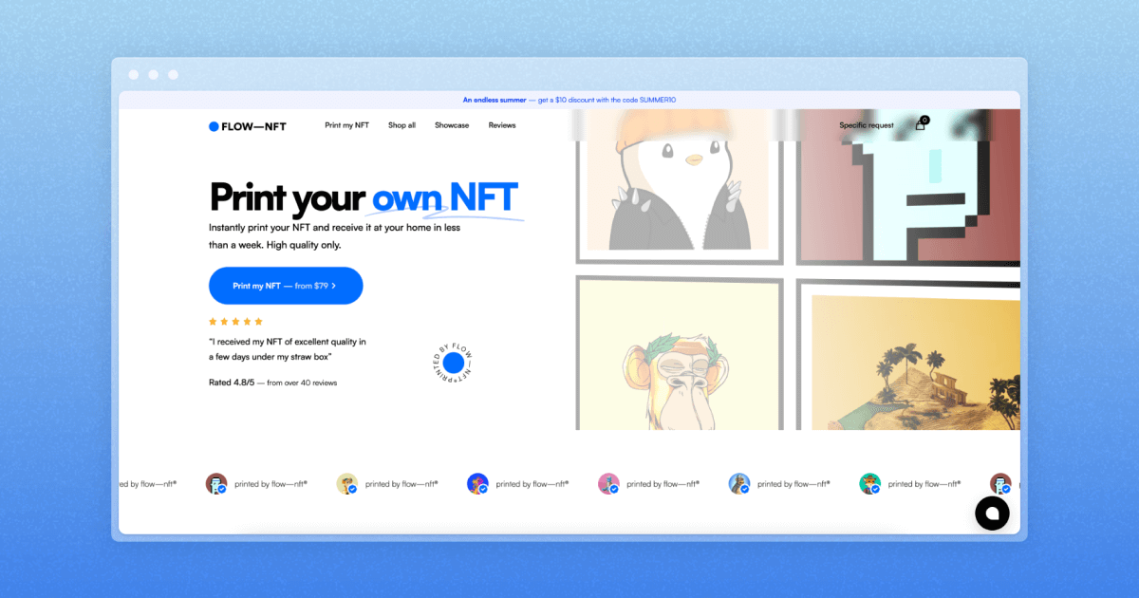This screenshot has height=598, width=1139.
Task: Select the penguin NFT artwork thumbnail
Action: pos(679,185)
